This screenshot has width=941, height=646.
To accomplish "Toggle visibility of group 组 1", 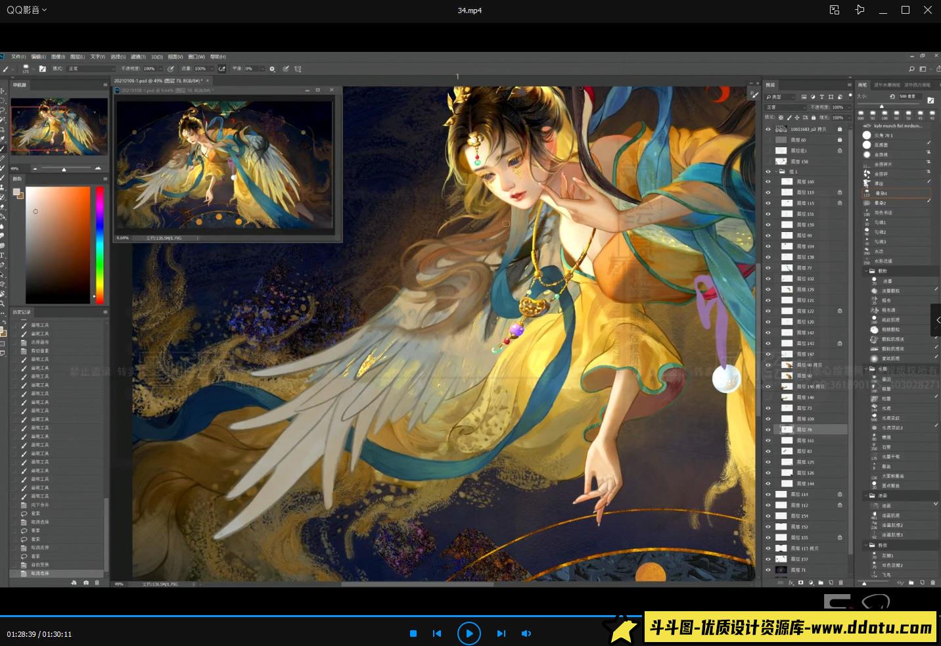I will click(768, 172).
